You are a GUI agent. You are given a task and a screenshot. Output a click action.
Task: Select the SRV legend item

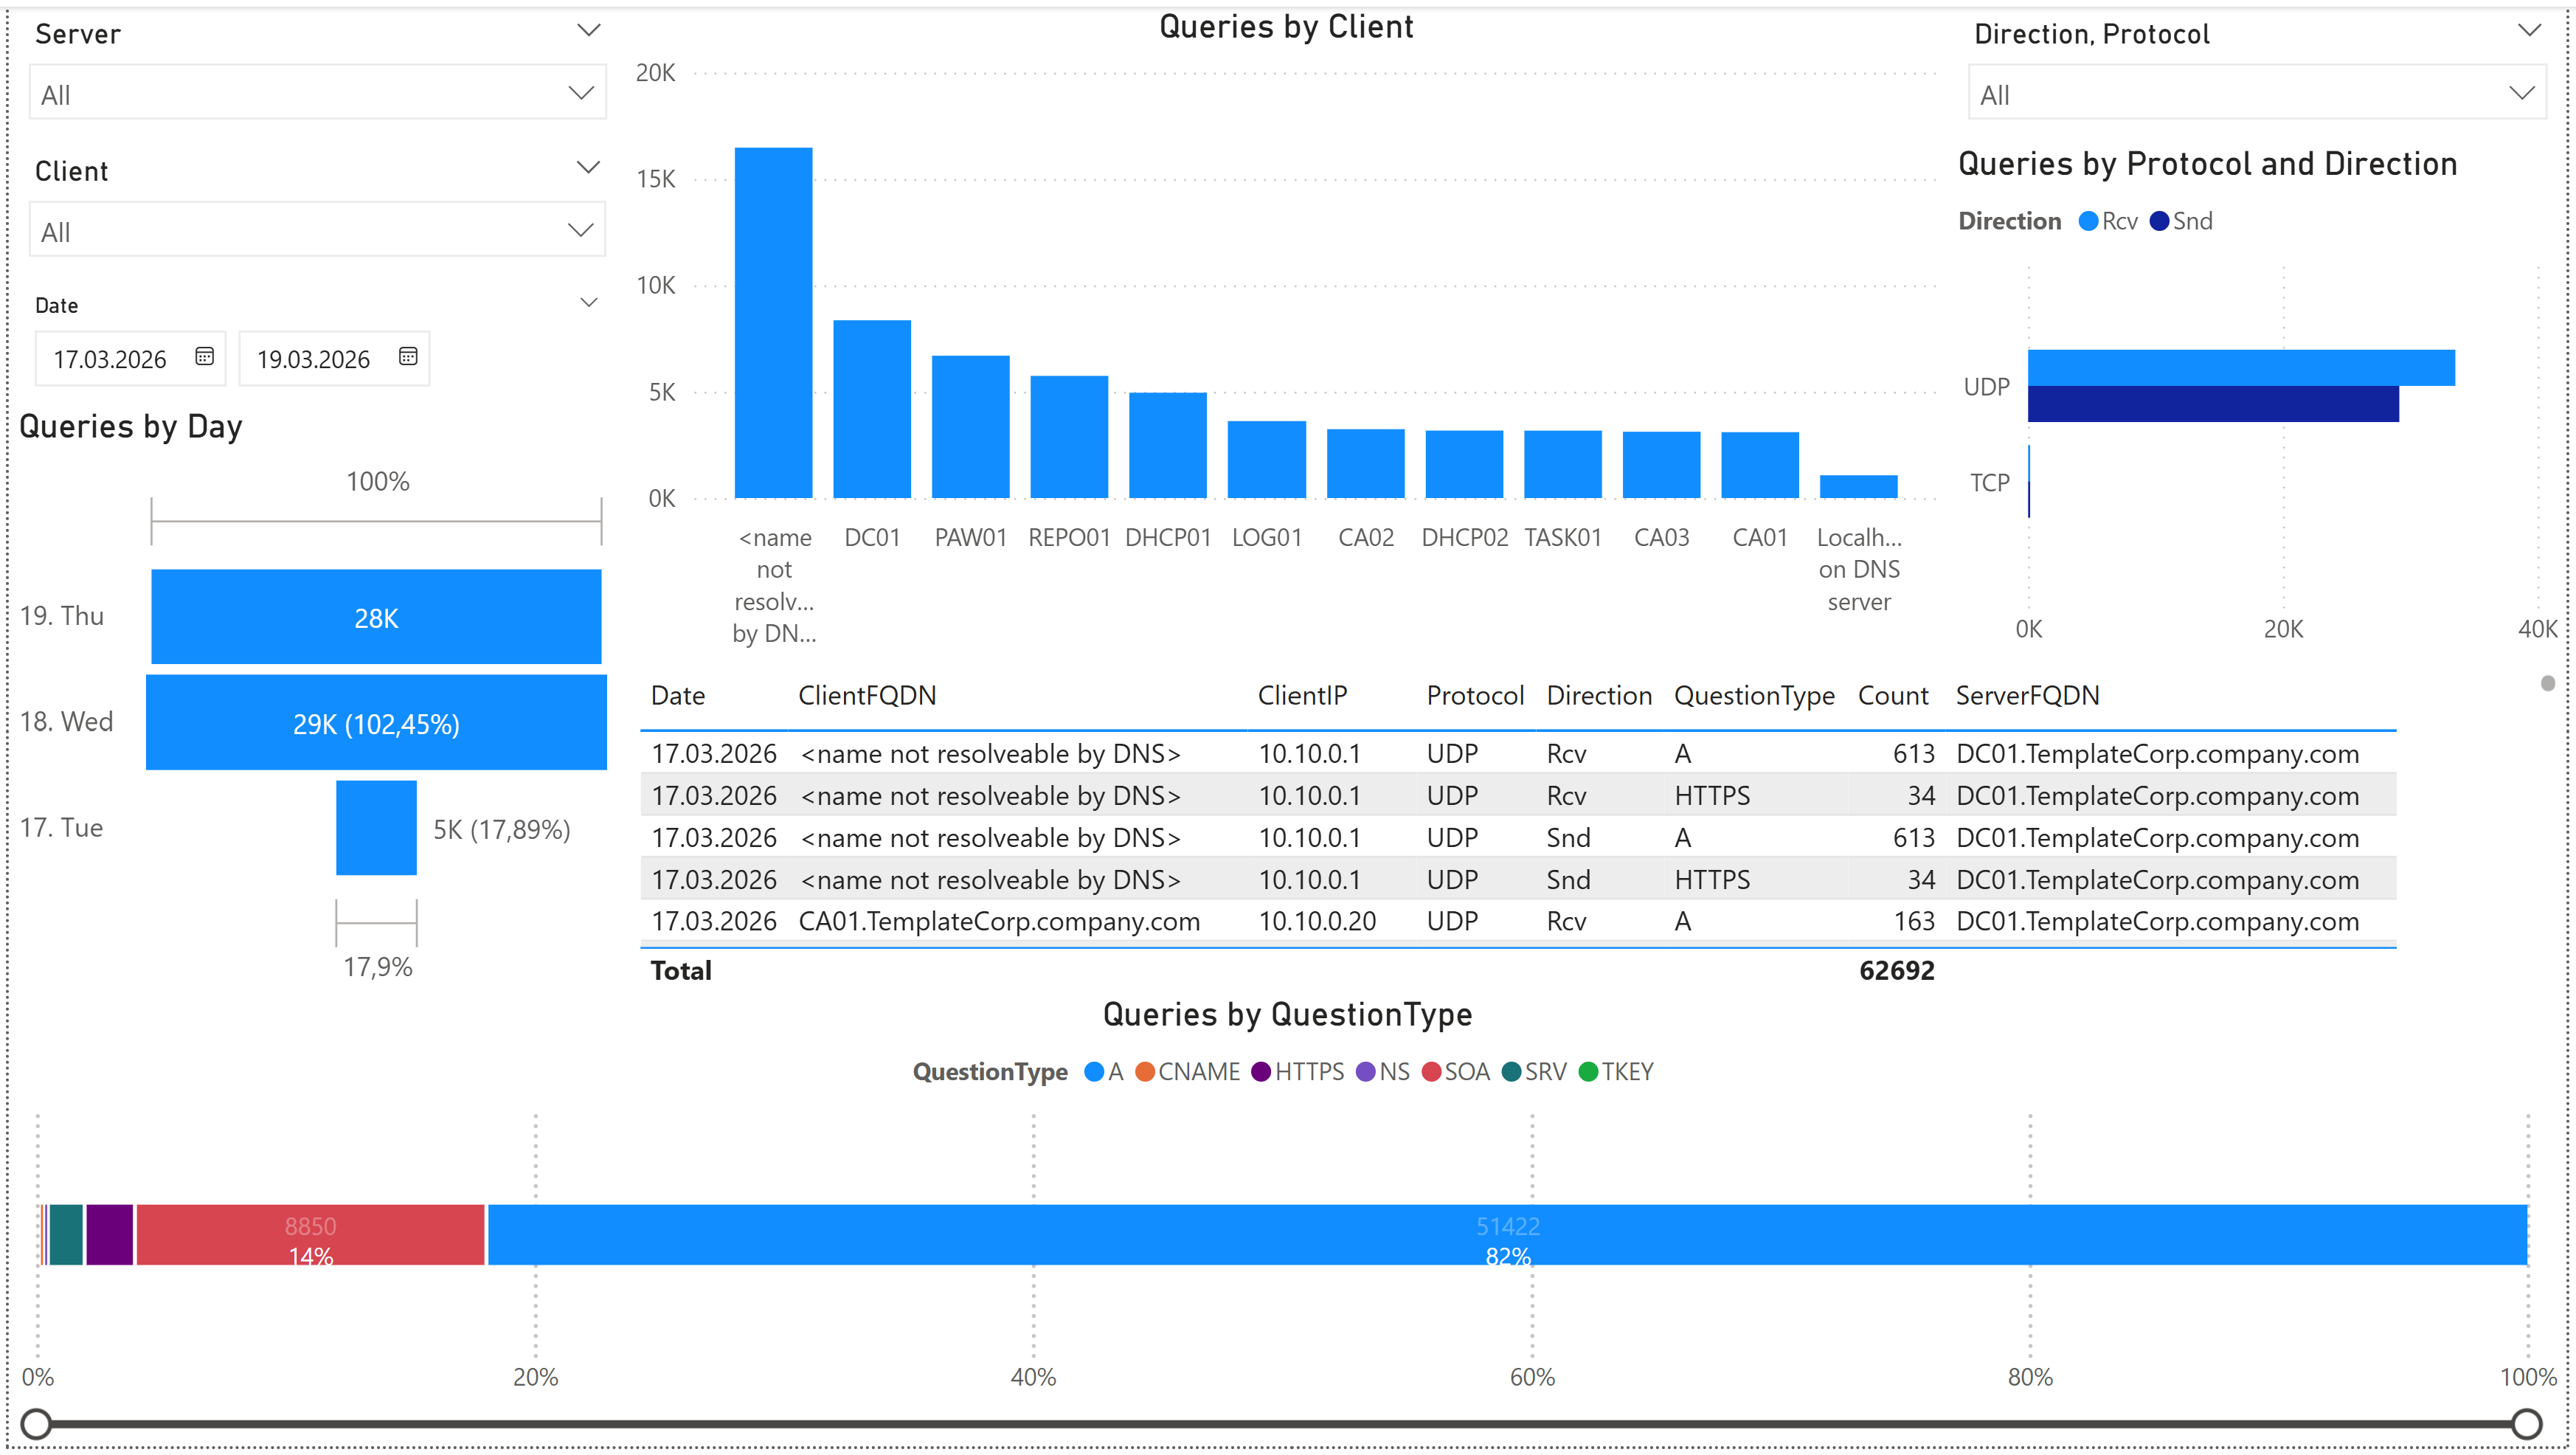(x=1534, y=1072)
